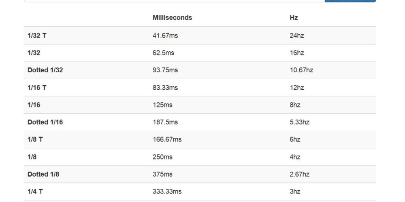Click the Milliseconds column header
405x202 pixels.
[172, 18]
